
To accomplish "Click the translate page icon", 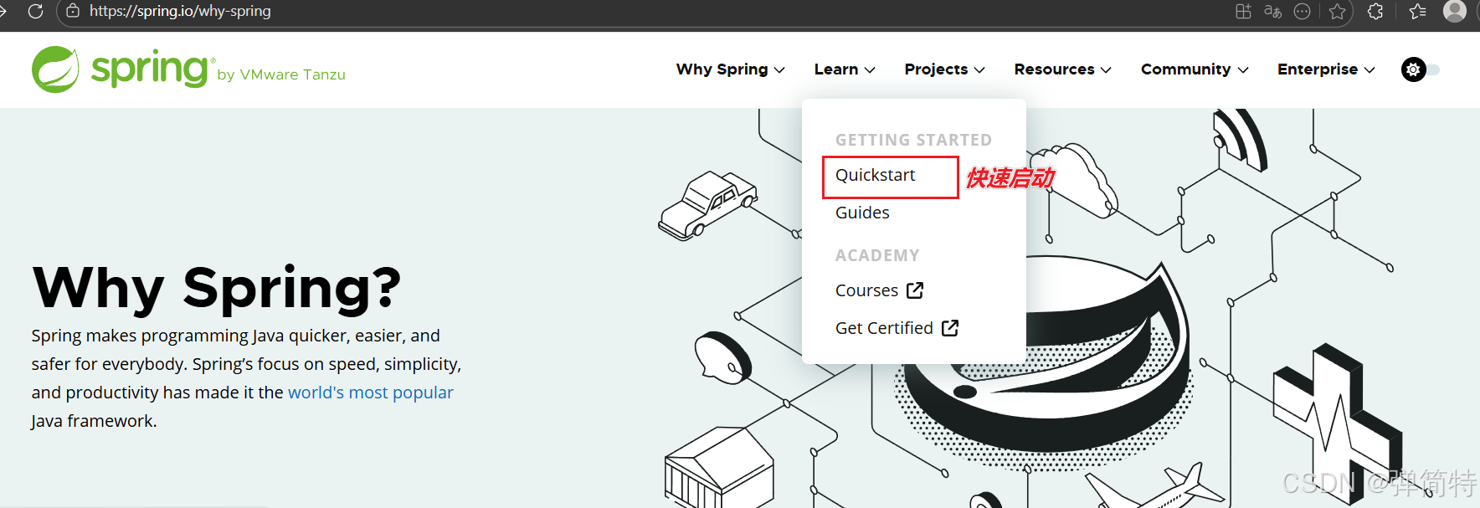I will (x=1272, y=11).
